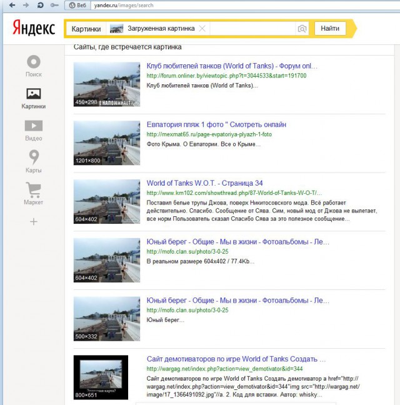The width and height of the screenshot is (400, 405).
Task: Open the 800×651 demotivator thumbnail
Action: click(x=101, y=377)
